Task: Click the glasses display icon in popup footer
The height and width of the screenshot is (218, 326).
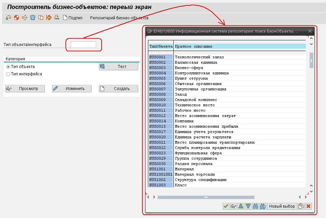Action: [233, 206]
